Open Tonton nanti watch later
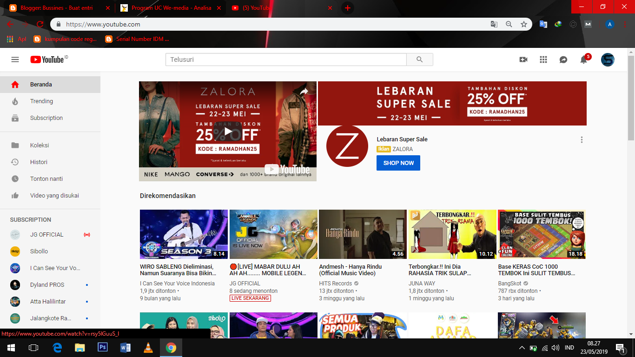Image resolution: width=635 pixels, height=357 pixels. pyautogui.click(x=50, y=179)
